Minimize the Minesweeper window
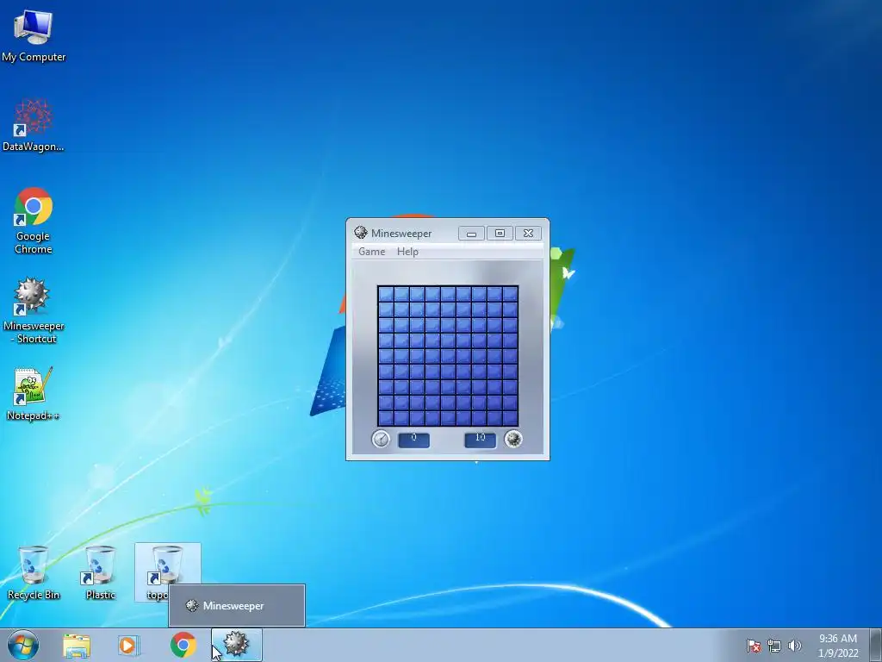882x662 pixels. click(471, 233)
